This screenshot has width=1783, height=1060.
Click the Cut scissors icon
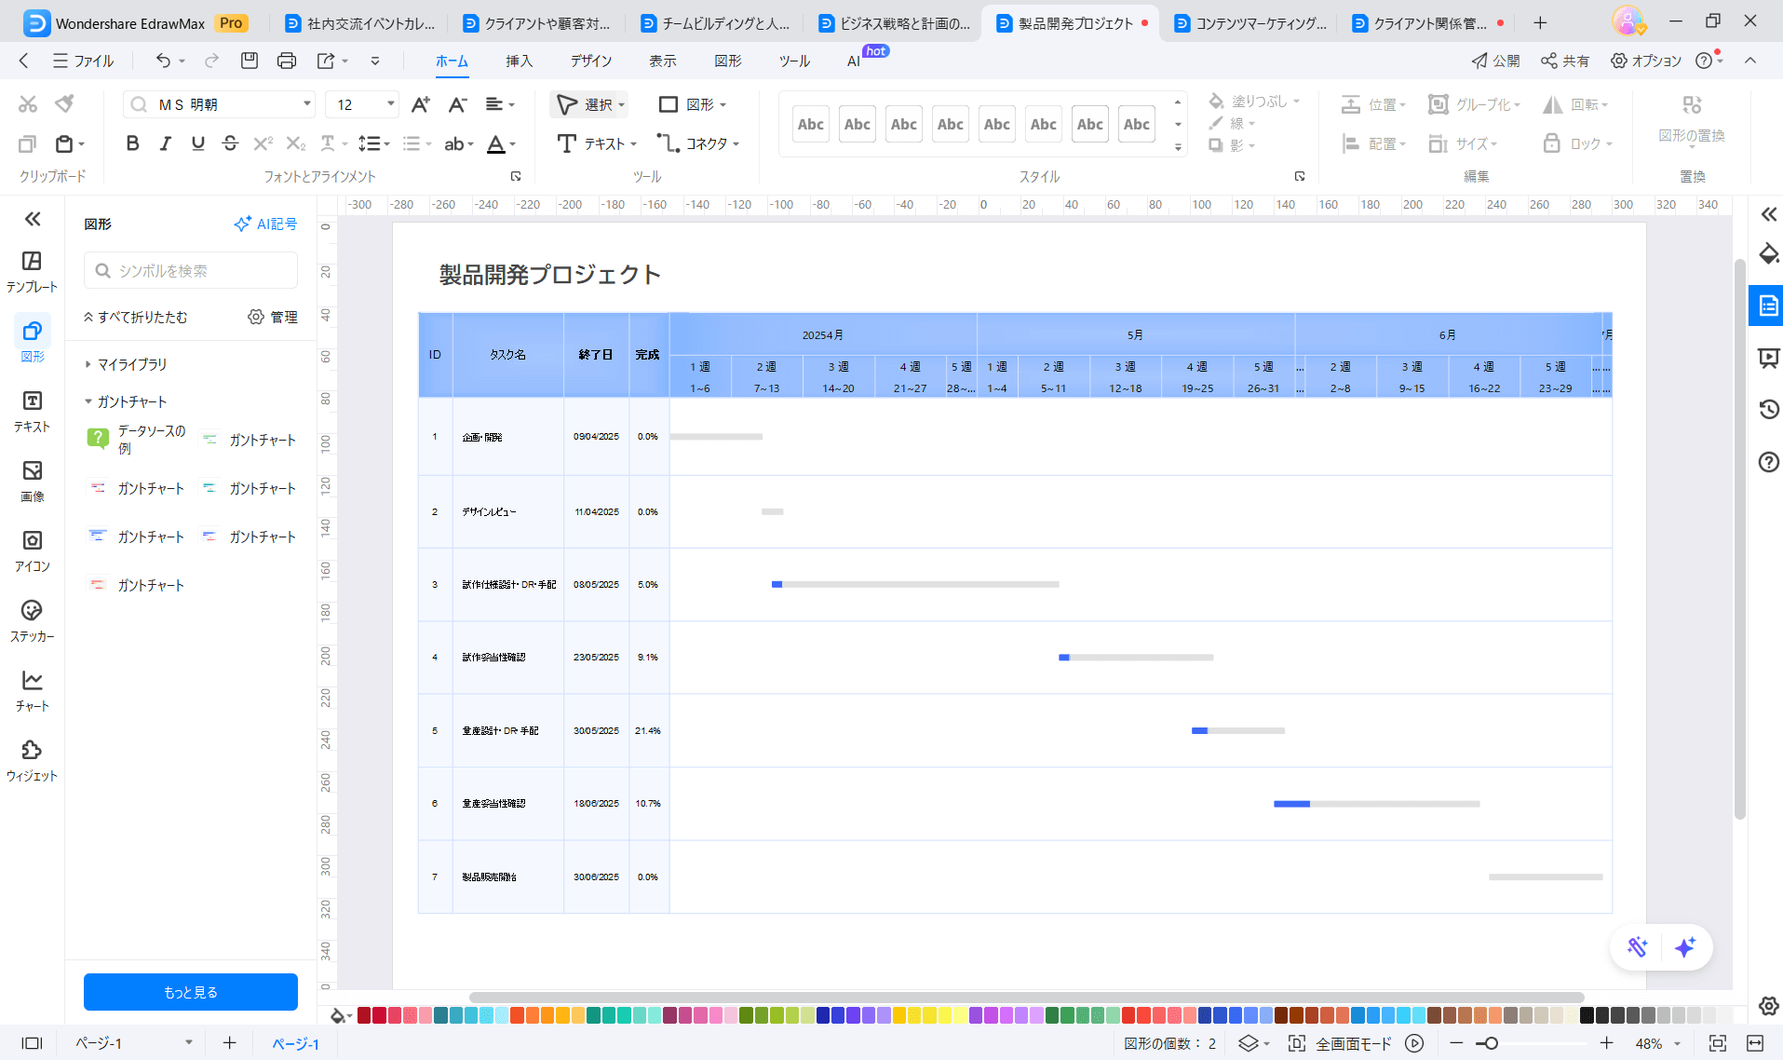coord(28,104)
